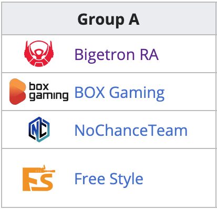Click the rifle graphic atop the FS logo
Screen dimensions: 217x209
pyautogui.click(x=45, y=169)
